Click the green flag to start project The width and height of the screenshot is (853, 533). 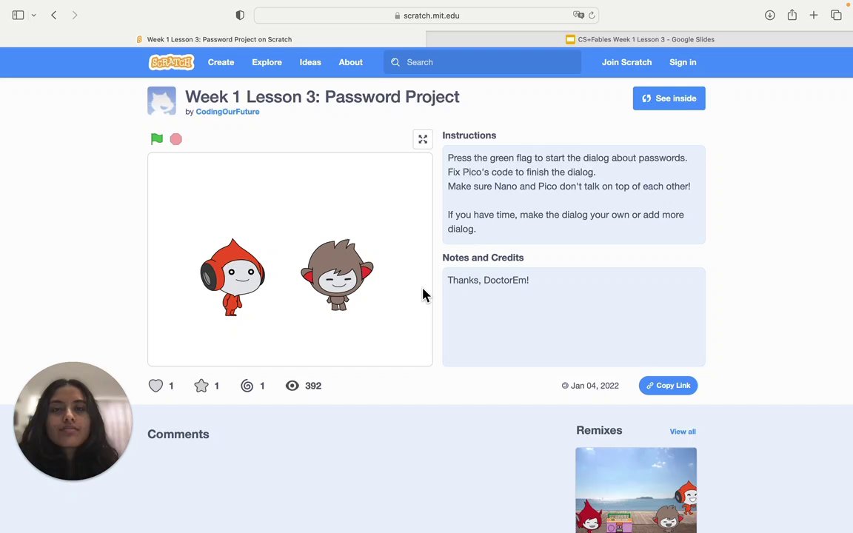157,139
